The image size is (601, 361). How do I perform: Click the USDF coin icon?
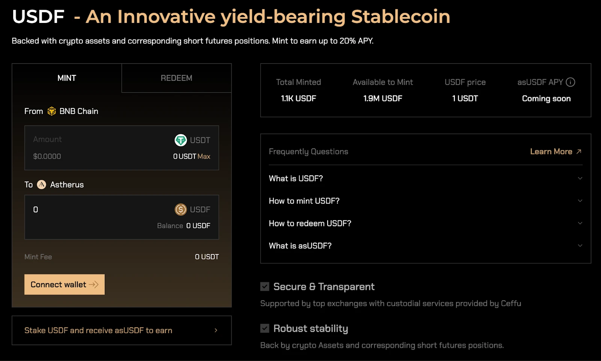pos(181,209)
